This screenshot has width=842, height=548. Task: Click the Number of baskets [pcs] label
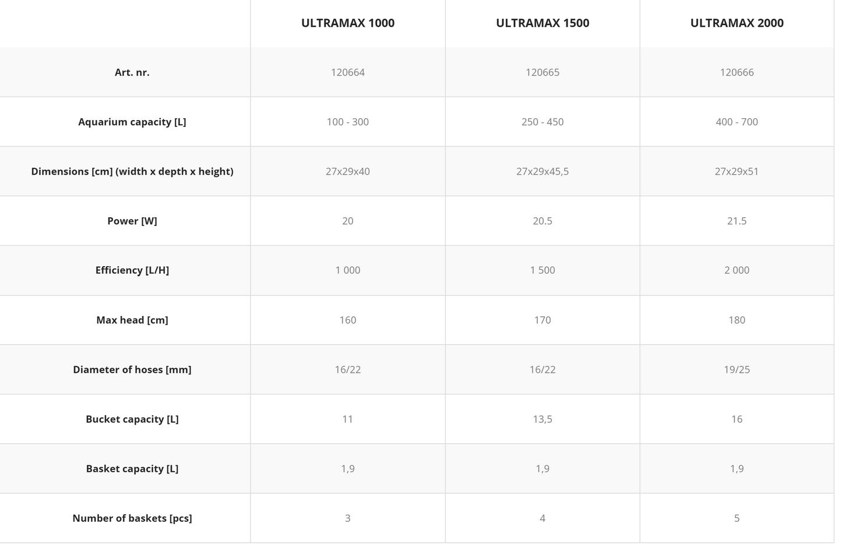coord(132,518)
